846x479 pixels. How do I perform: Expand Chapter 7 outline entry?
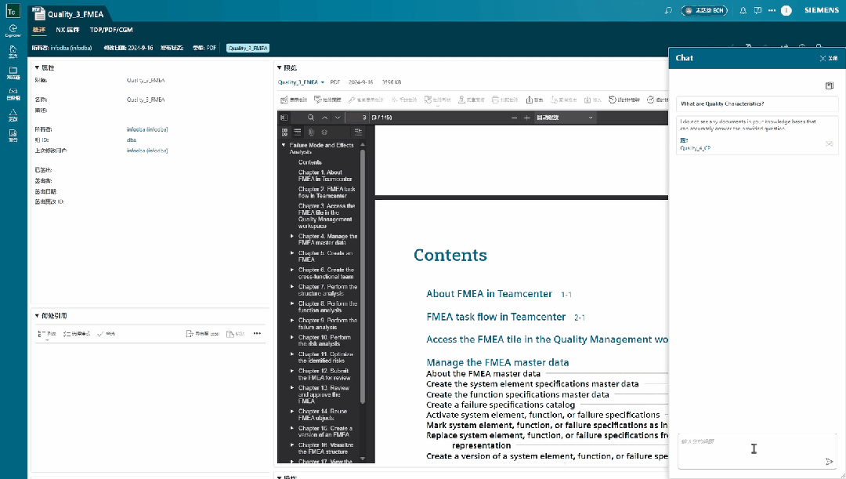point(292,287)
